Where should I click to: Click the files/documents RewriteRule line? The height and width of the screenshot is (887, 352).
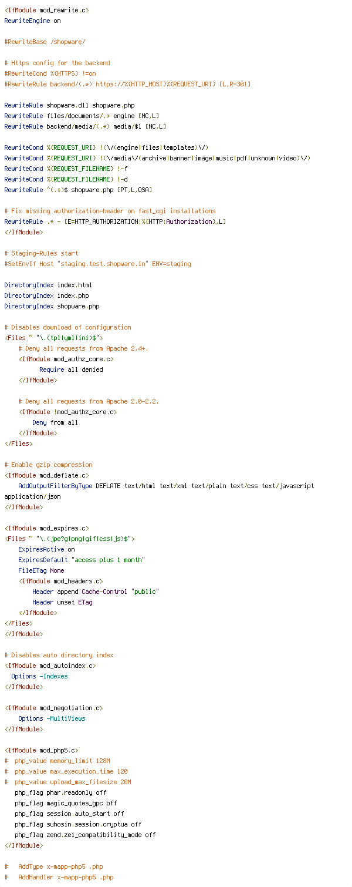82,116
